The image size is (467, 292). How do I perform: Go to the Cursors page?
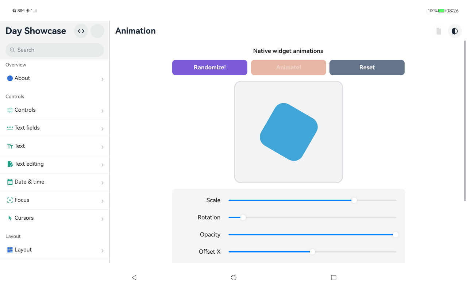[55, 218]
